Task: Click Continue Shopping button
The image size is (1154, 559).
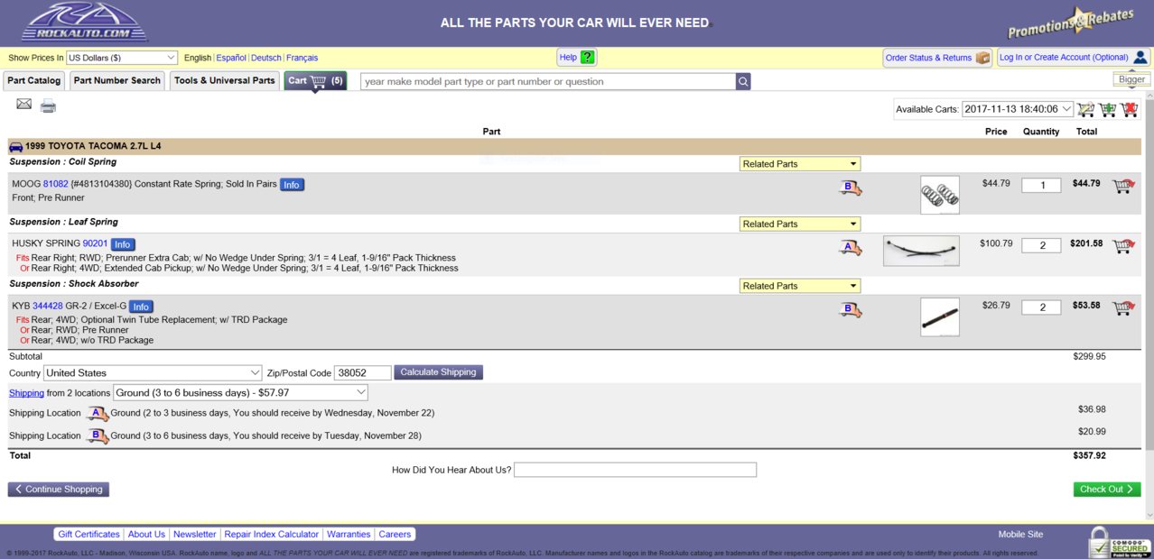Action: [x=59, y=490]
